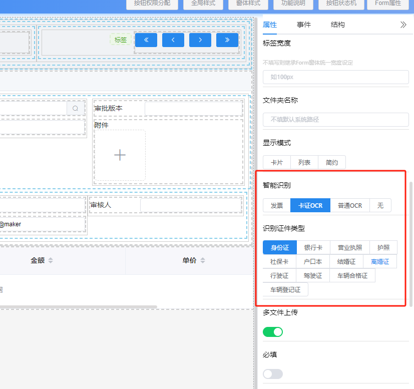The image size is (414, 389).
Task: Click the 审核人 input field
Action: [191, 205]
